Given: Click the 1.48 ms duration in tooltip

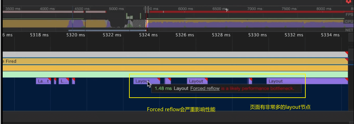Looking at the screenshot, I should pos(163,89).
